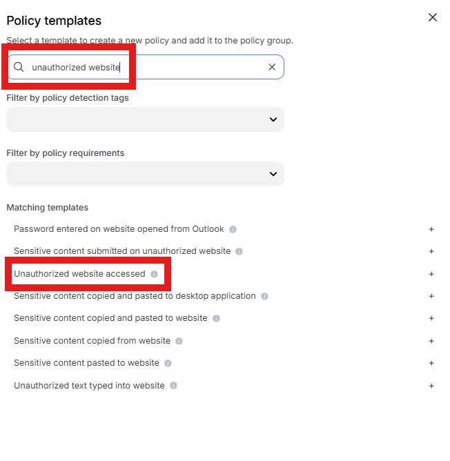The height and width of the screenshot is (461, 450).
Task: Add the Password entered on website opened from Outlook template
Action: tap(431, 229)
